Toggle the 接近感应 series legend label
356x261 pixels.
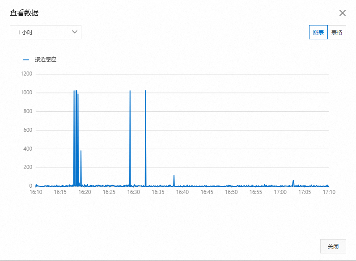(x=46, y=59)
